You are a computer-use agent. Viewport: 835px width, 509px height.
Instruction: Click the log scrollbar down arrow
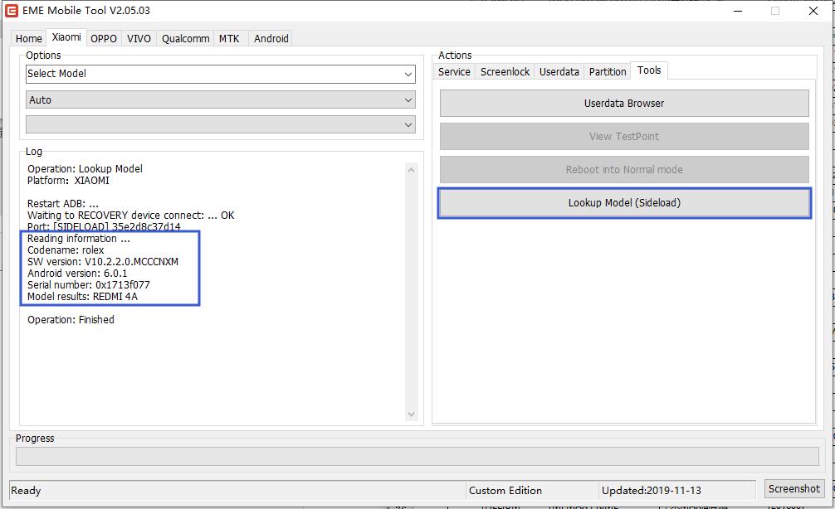point(412,414)
